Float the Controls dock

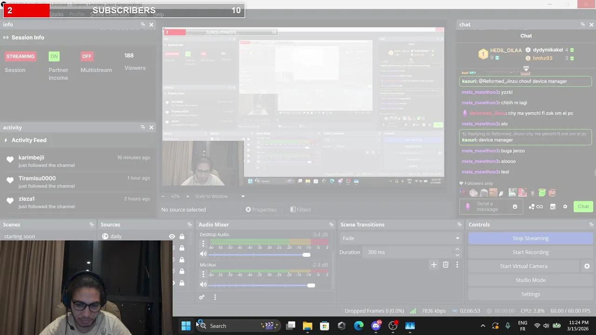pyautogui.click(x=591, y=225)
